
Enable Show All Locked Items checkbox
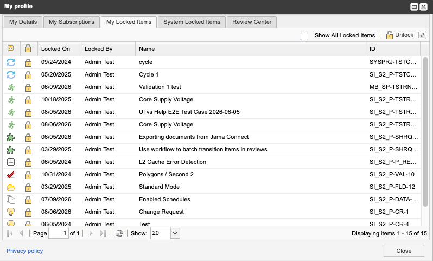[x=304, y=36]
